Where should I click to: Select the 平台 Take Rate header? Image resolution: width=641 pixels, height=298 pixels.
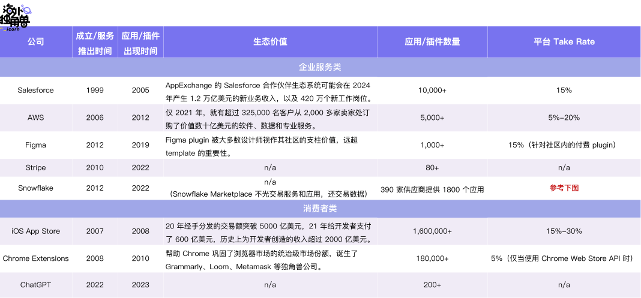click(x=564, y=41)
